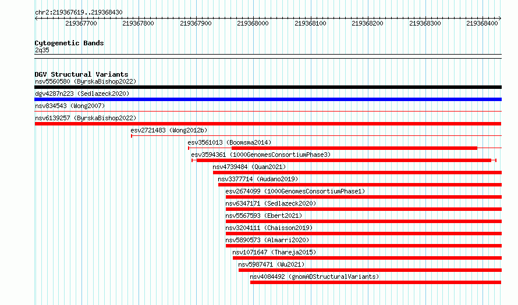Open variant nsv5987471 (Wu2021) label
This screenshot has height=305, width=518.
[271, 264]
